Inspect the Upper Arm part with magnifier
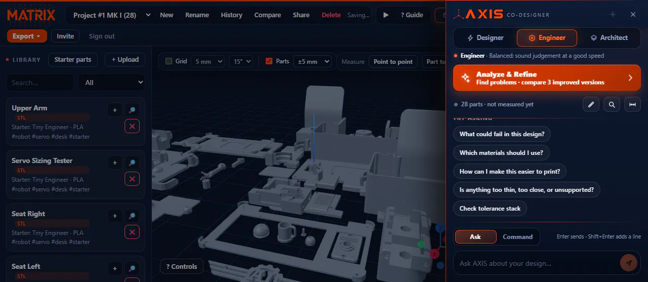 [x=132, y=110]
